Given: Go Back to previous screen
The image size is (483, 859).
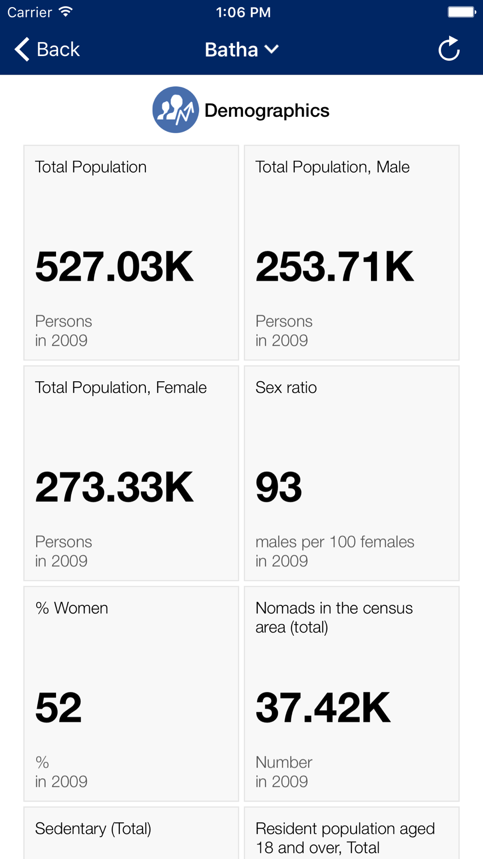Looking at the screenshot, I should click(47, 49).
